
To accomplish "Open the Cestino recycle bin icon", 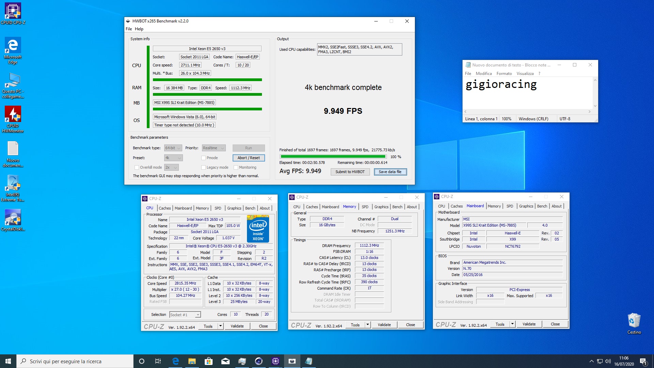I will tap(634, 324).
